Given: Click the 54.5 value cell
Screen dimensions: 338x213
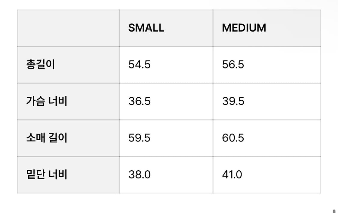Looking at the screenshot, I should 139,65.
